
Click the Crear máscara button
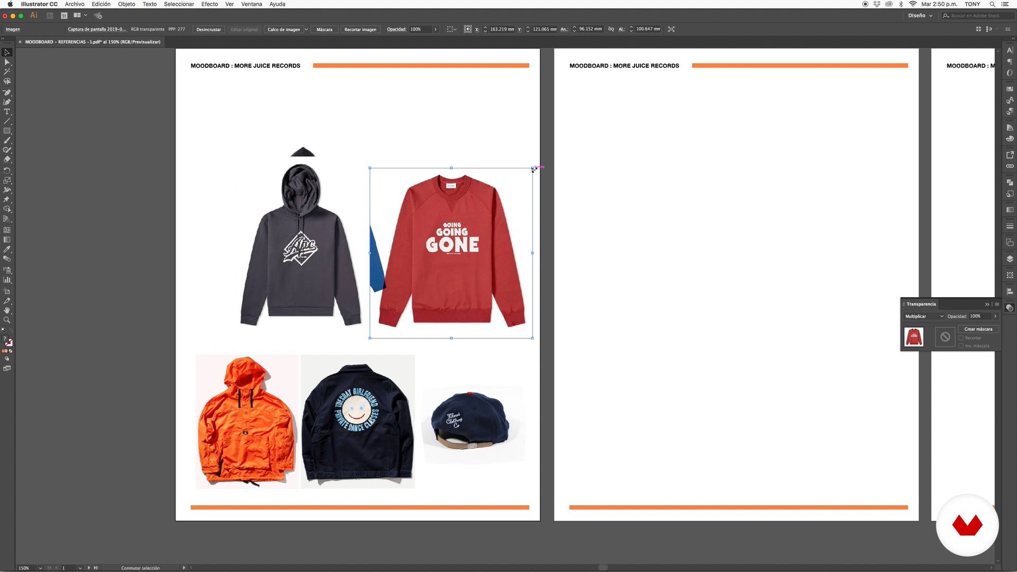978,329
